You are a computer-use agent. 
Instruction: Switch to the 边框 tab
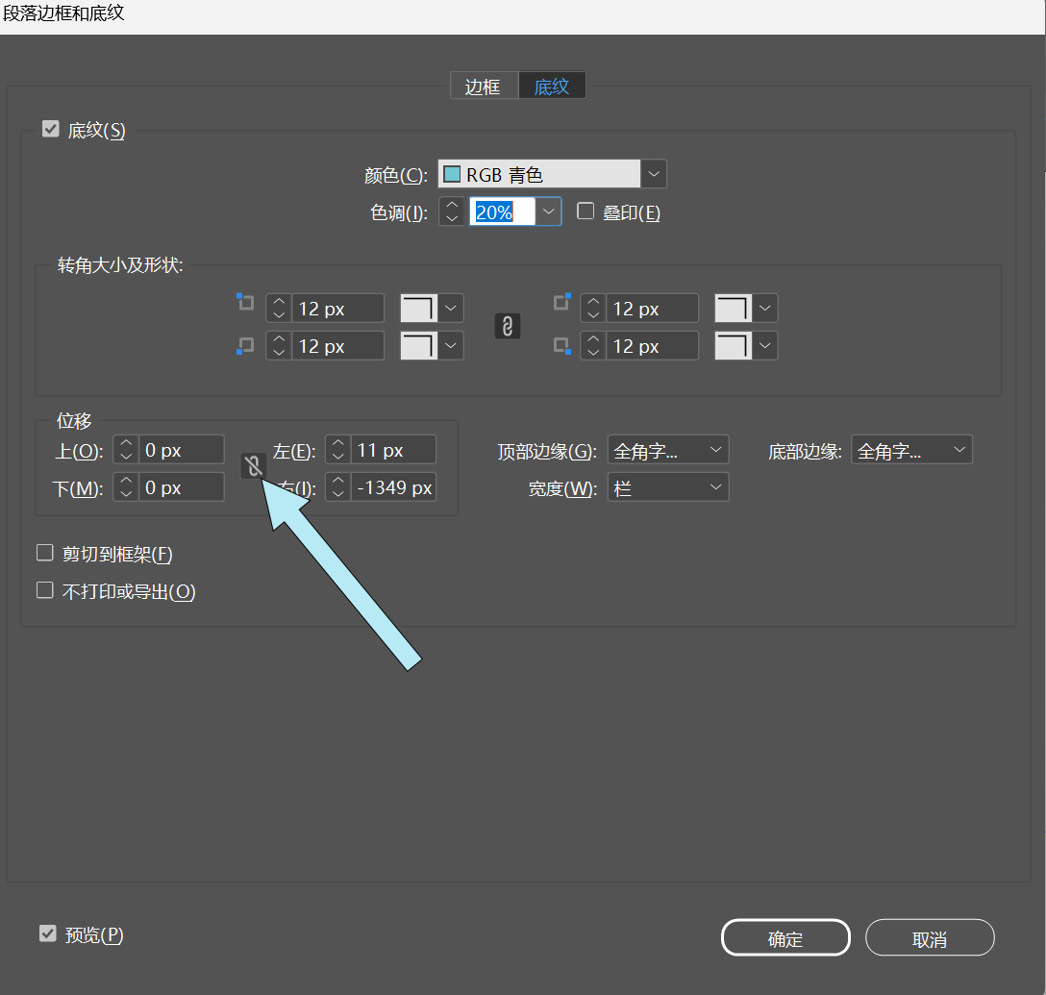483,87
